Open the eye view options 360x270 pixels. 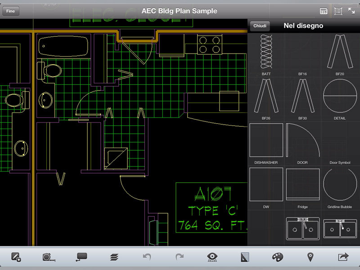pyautogui.click(x=212, y=257)
